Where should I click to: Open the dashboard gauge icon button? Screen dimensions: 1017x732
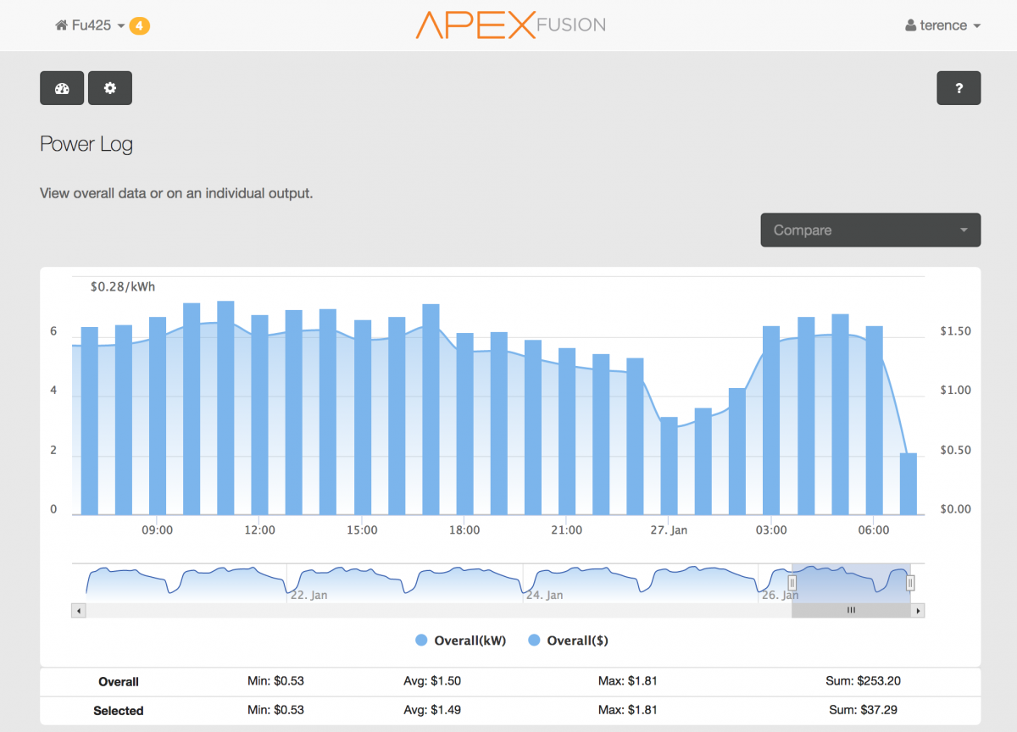pyautogui.click(x=62, y=88)
